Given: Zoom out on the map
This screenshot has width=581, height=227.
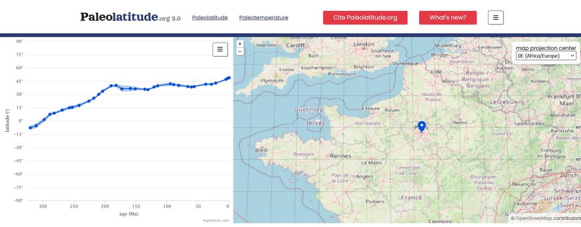Looking at the screenshot, I should point(240,52).
